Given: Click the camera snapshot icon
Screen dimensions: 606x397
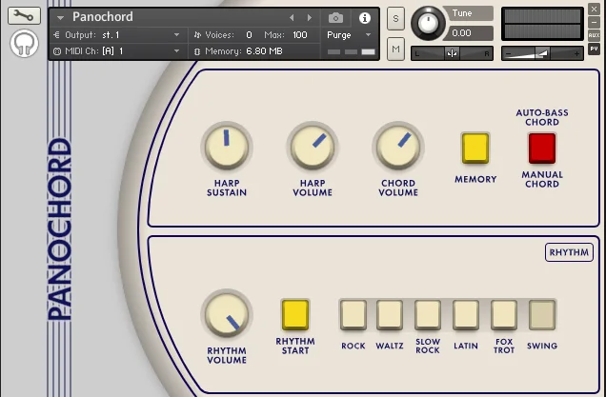Looking at the screenshot, I should coord(335,18).
